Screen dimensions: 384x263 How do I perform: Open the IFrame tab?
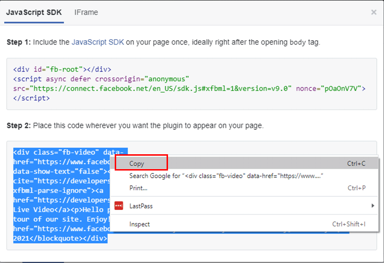pyautogui.click(x=86, y=12)
